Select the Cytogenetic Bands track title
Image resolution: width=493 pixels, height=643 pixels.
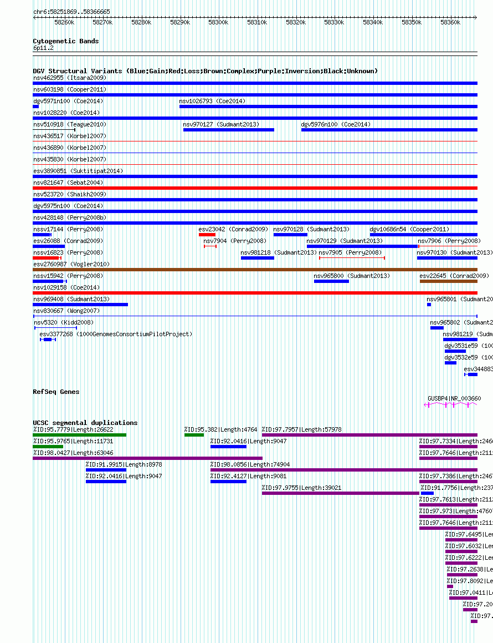coord(65,41)
